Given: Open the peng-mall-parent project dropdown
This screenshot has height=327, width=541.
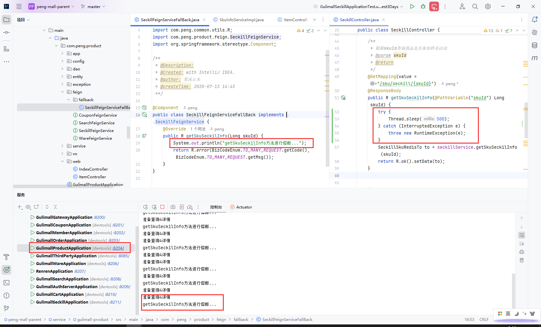Looking at the screenshot, I should pos(52,6).
